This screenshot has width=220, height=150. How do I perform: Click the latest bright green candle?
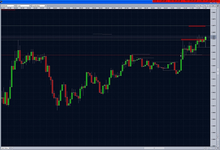pyautogui.click(x=206, y=38)
